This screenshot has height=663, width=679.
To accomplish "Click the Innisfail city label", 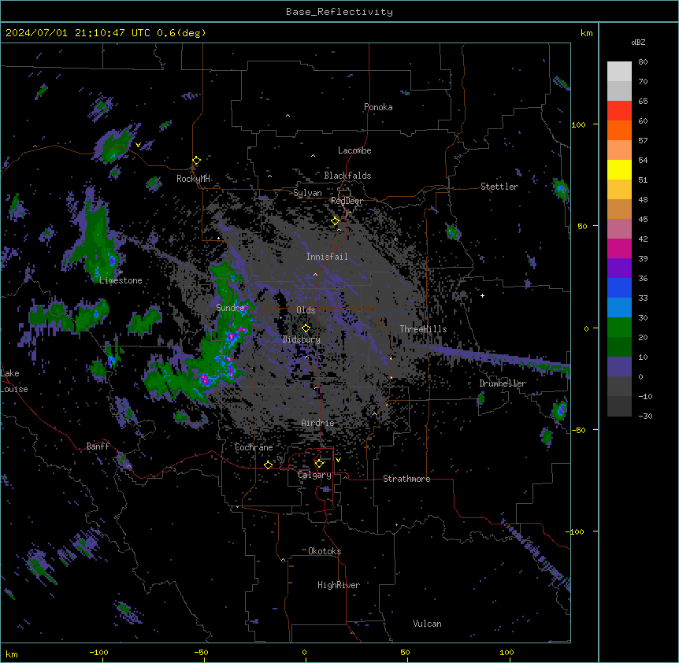I will 327,257.
